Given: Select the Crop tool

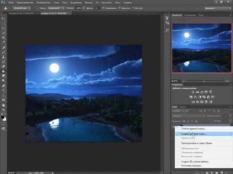Looking at the screenshot, I should point(3,38).
